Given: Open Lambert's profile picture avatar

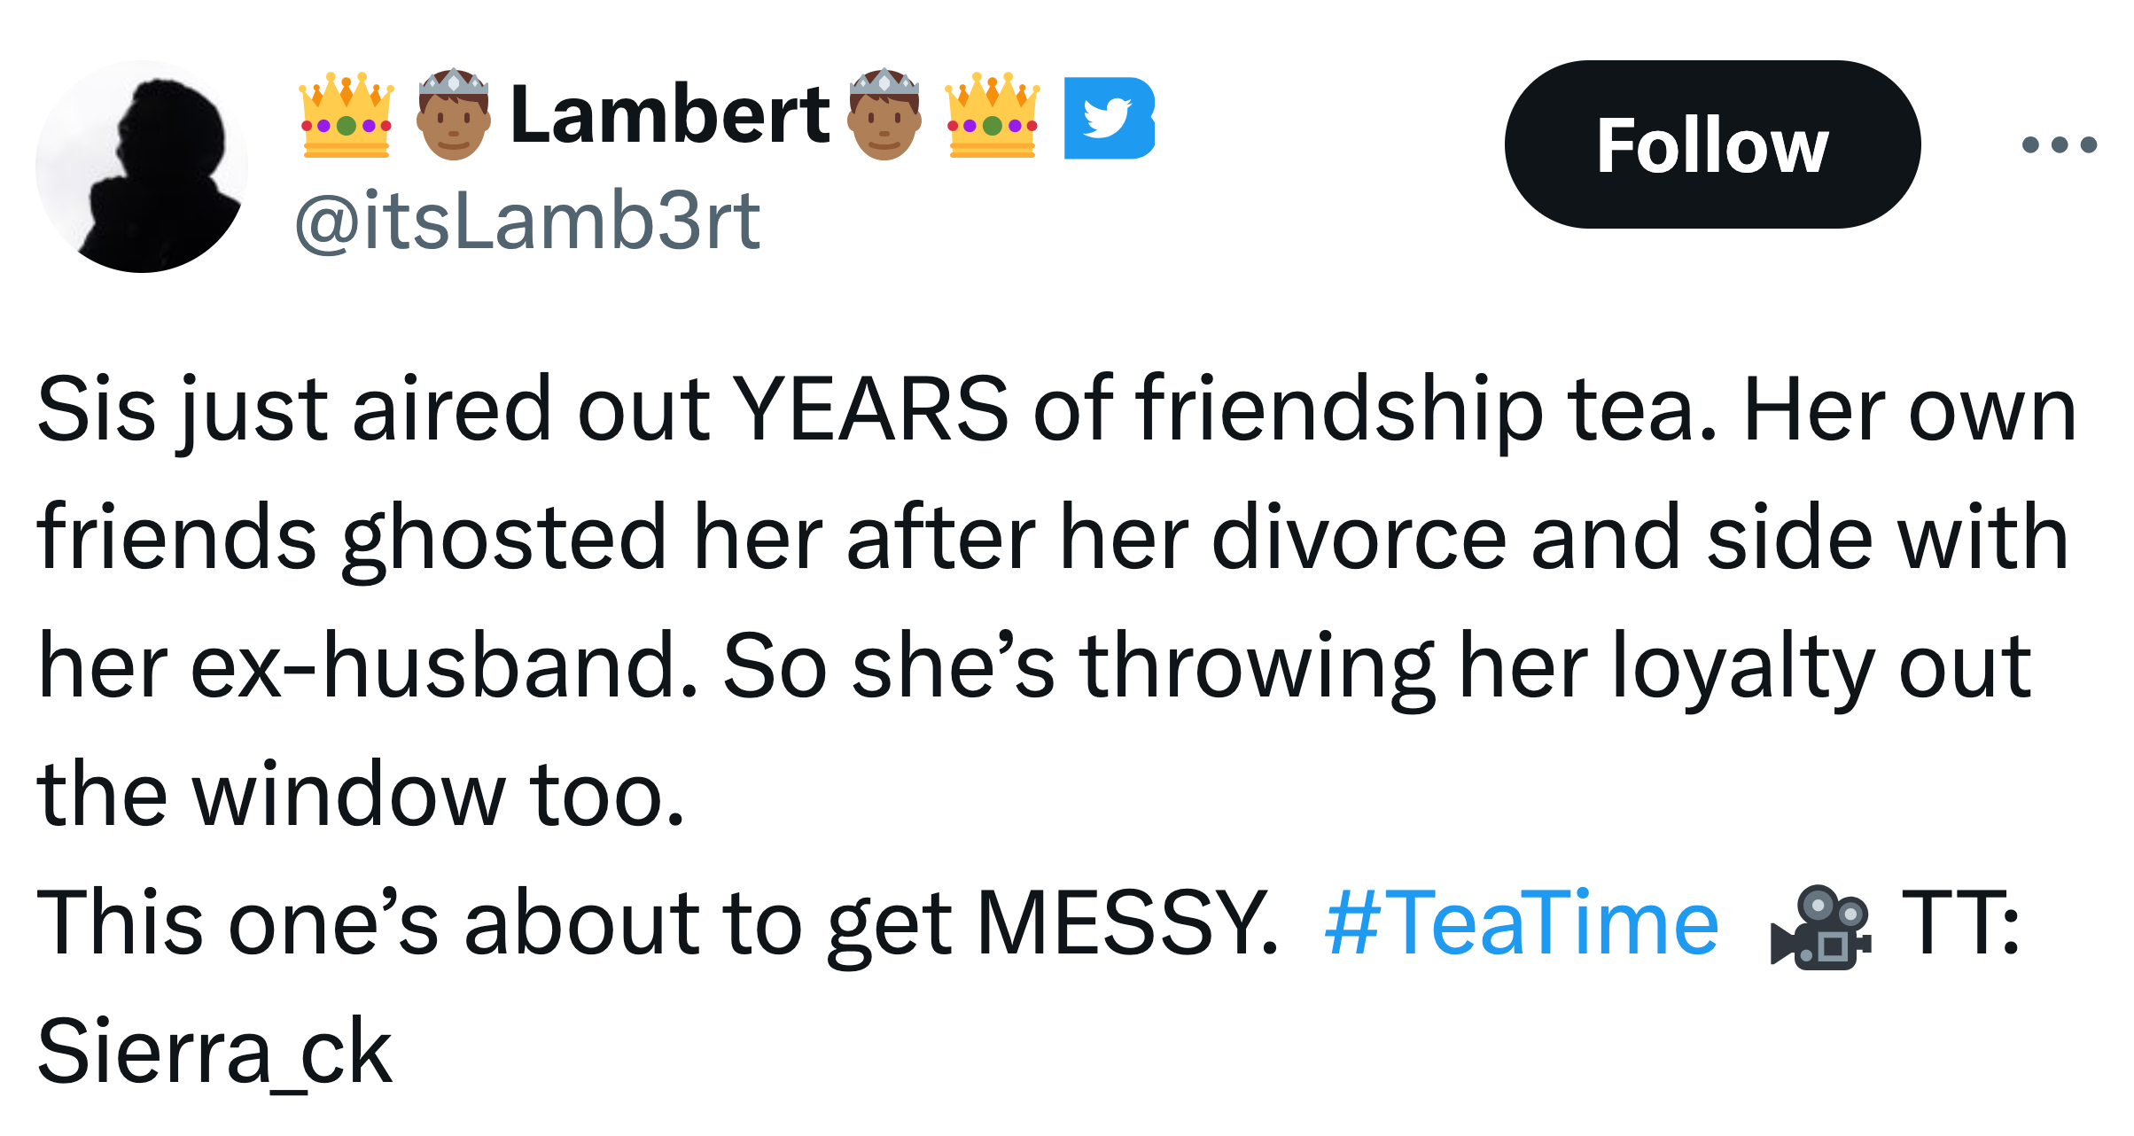Looking at the screenshot, I should [142, 167].
